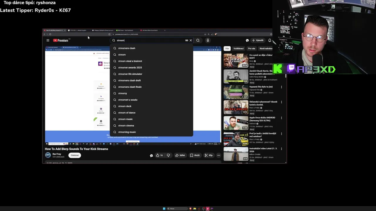The width and height of the screenshot is (376, 211).
Task: Open options menu for Vypsaná fiXa video
Action: (x=281, y=87)
